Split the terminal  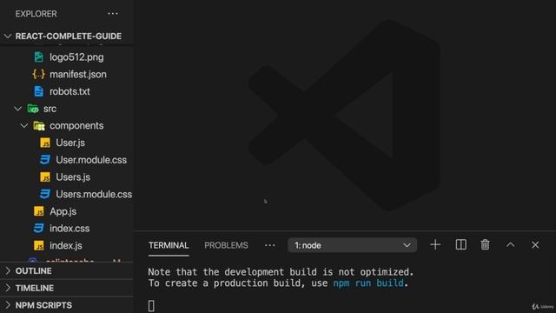(x=461, y=245)
